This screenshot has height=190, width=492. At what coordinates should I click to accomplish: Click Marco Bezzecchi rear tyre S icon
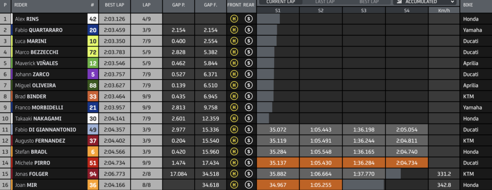click(249, 52)
